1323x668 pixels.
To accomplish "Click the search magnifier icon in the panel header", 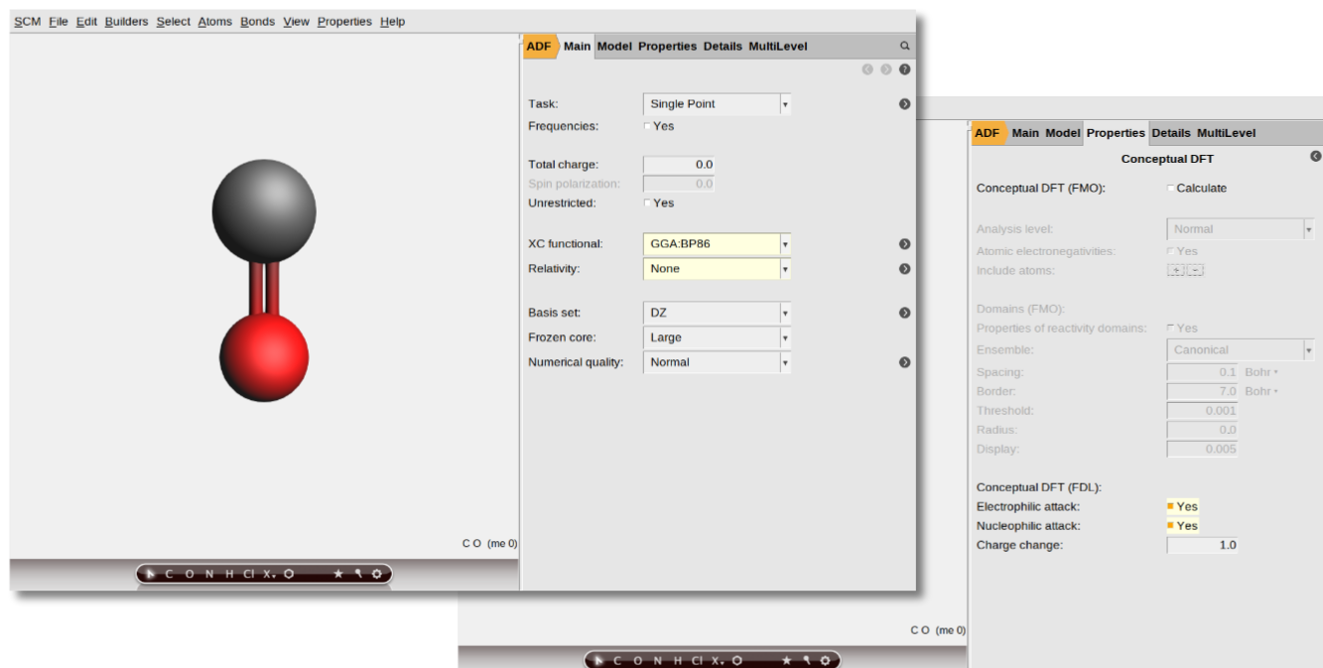I will click(x=904, y=46).
